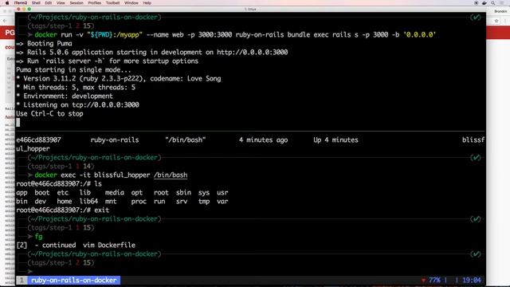Open the Window menu

coord(131,3)
